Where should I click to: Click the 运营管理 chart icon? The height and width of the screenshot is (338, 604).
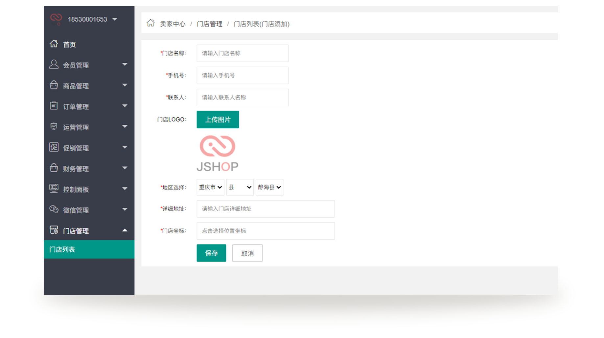coord(54,126)
